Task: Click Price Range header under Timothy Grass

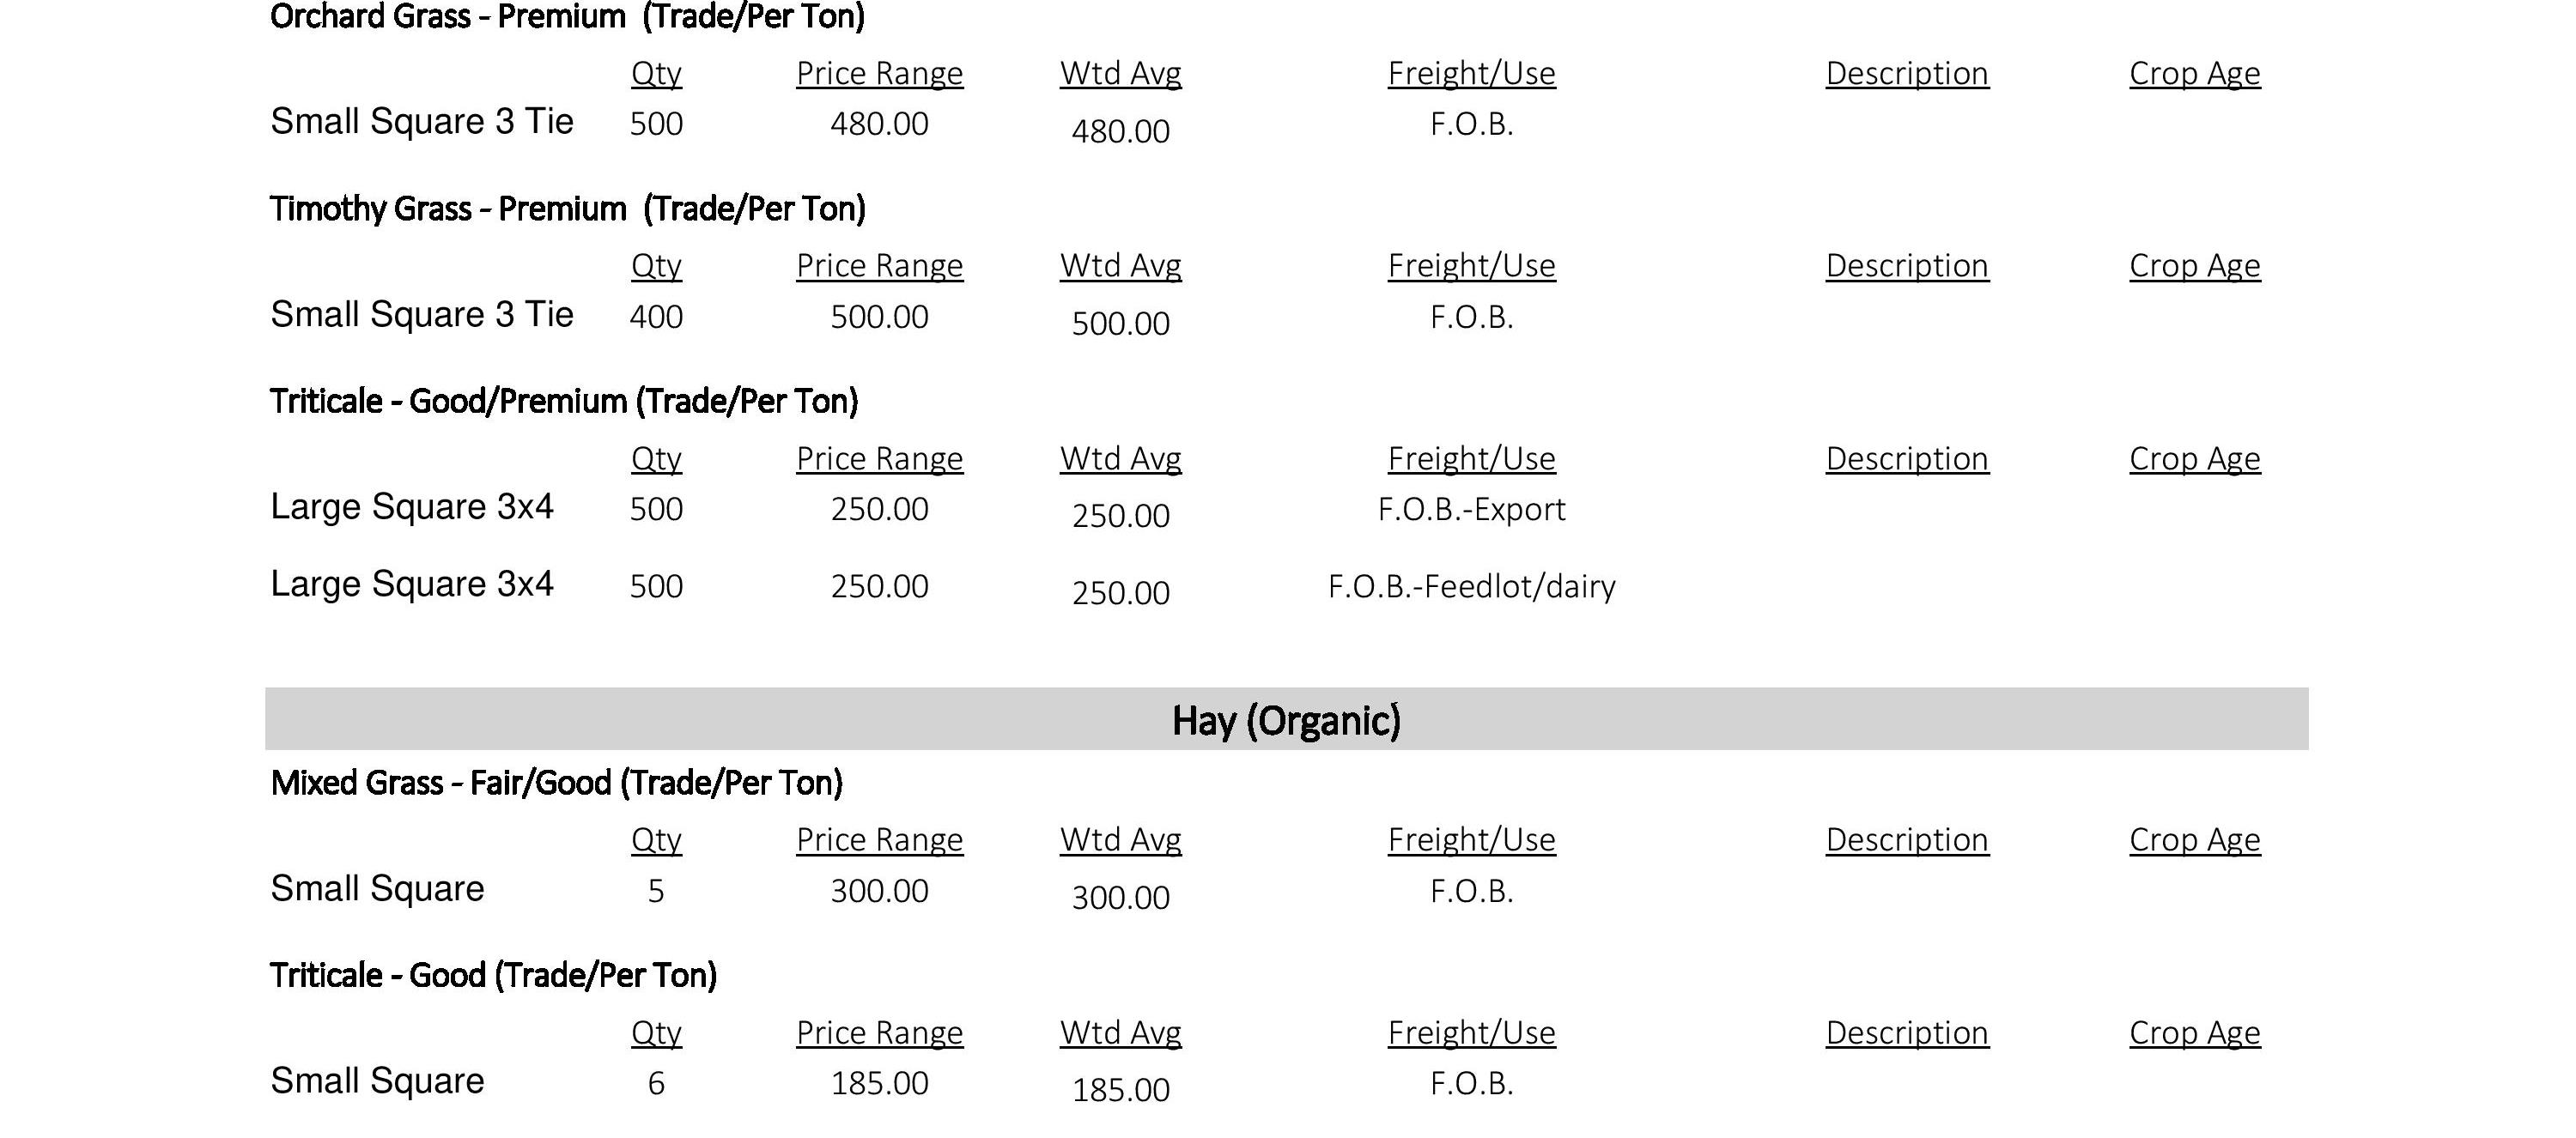Action: pos(879,266)
